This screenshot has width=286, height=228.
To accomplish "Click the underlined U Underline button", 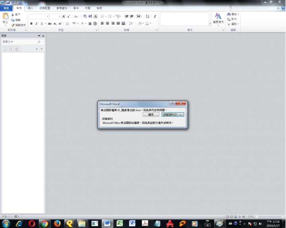I will pos(42,23).
